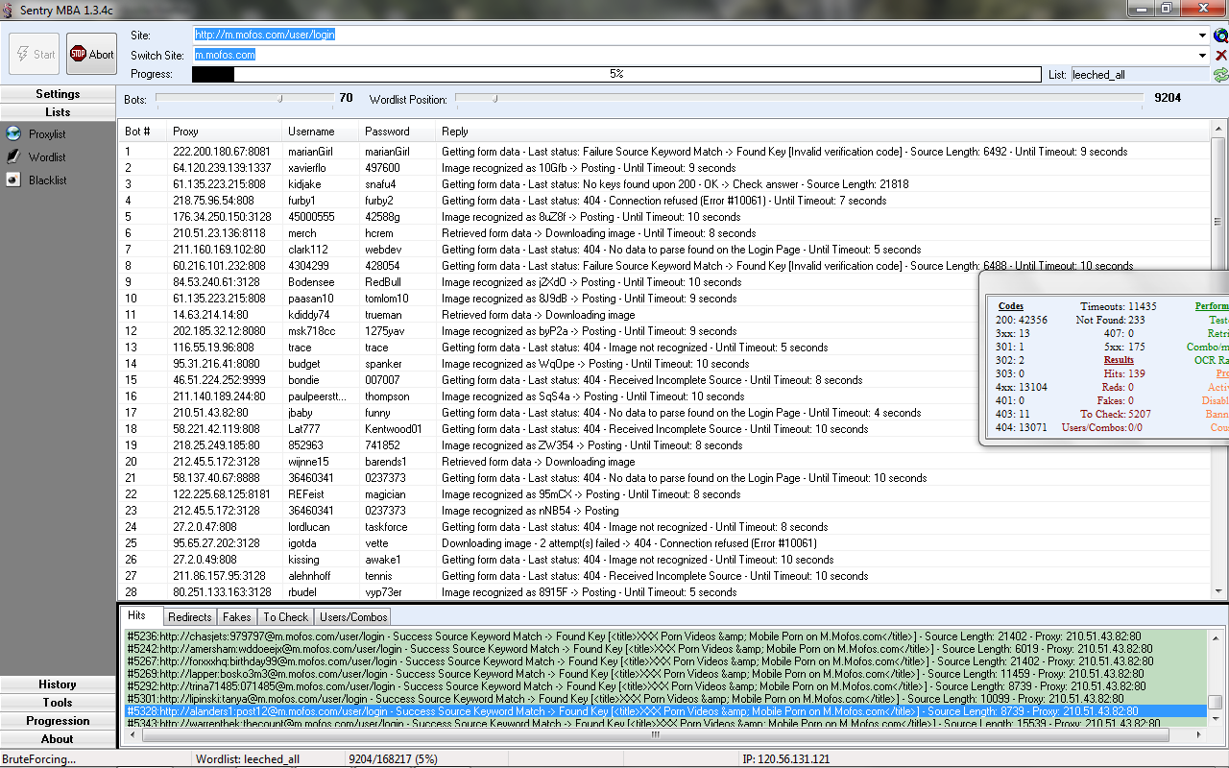The image size is (1229, 768).
Task: Click the 'Username' column header
Action: pos(321,132)
